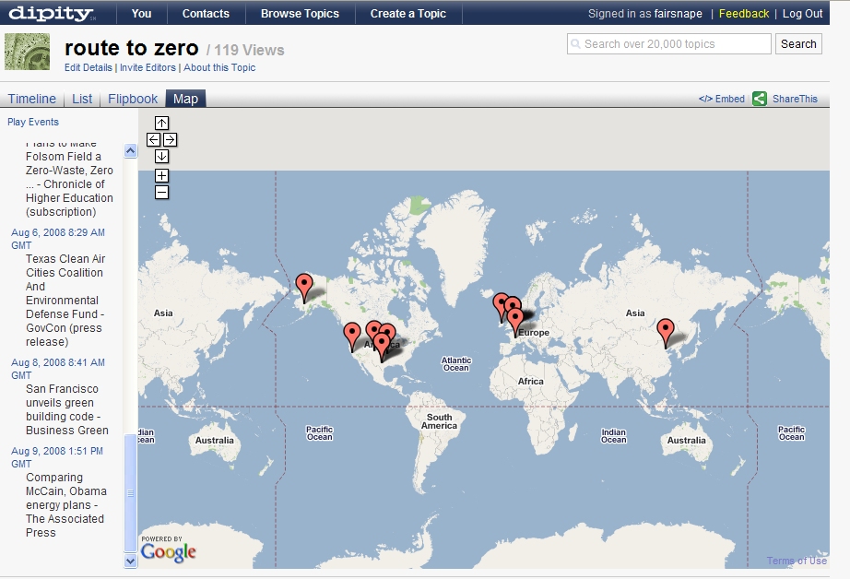Pan the map up with the arrow
Screen dimensions: 850x579
[161, 123]
